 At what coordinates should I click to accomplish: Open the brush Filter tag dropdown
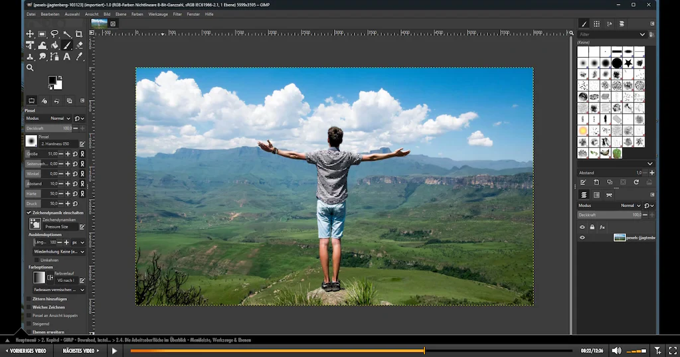pyautogui.click(x=642, y=35)
